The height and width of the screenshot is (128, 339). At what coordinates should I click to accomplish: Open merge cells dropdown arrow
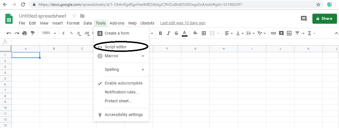pyautogui.click(x=218, y=33)
